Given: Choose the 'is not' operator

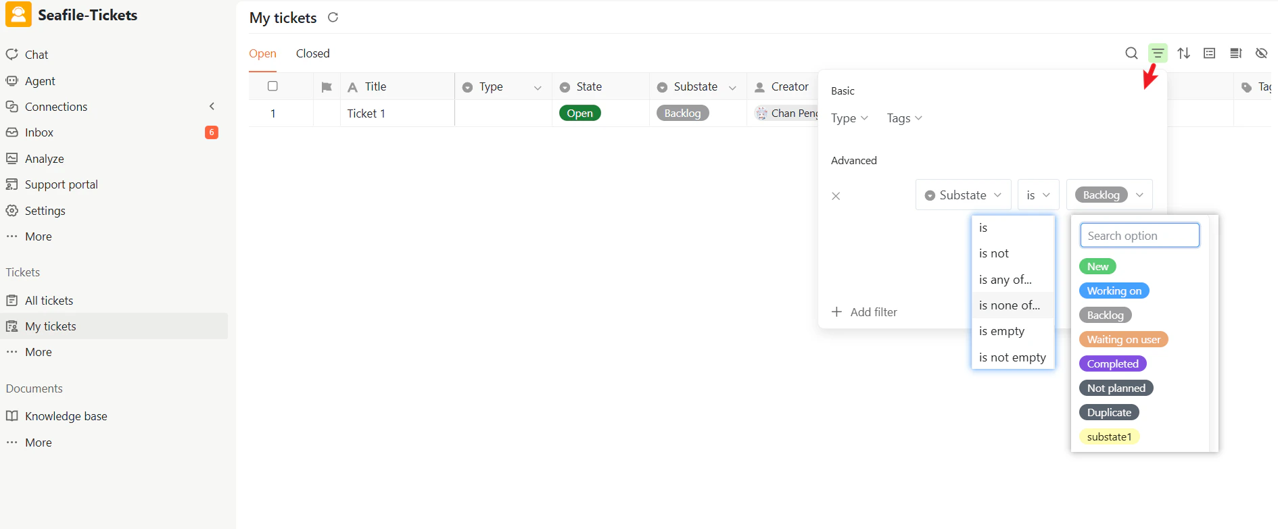Looking at the screenshot, I should click(x=1013, y=253).
